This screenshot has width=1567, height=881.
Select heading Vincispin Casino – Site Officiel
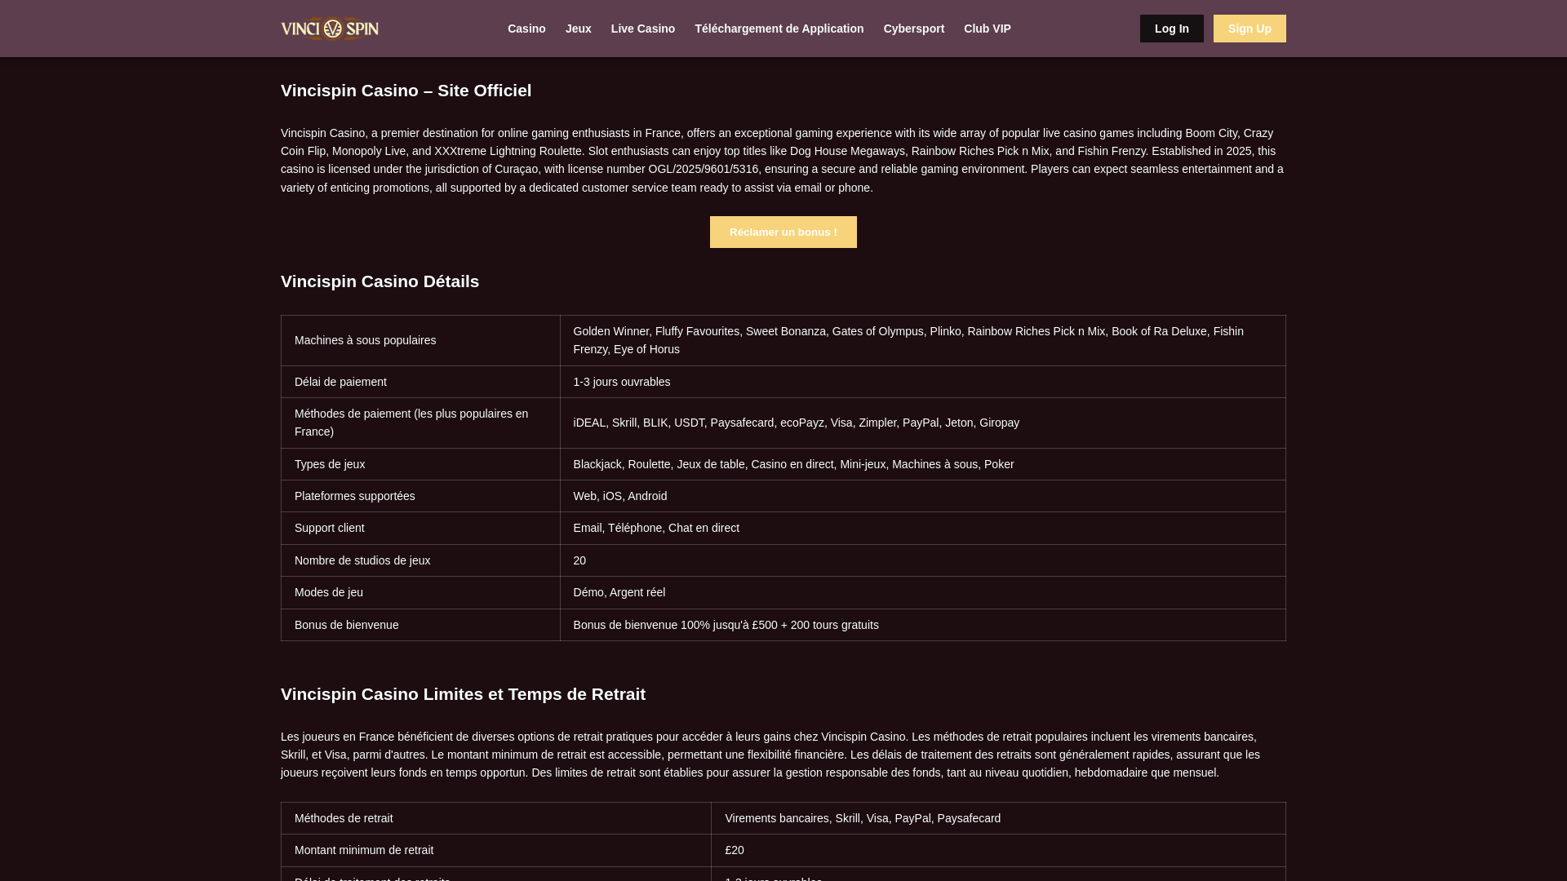406,91
